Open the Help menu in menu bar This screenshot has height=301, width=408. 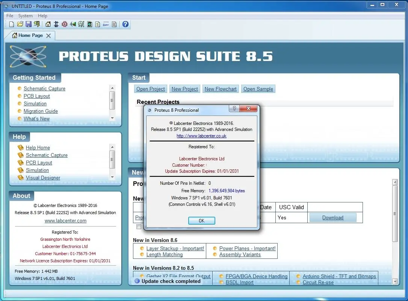coord(42,16)
